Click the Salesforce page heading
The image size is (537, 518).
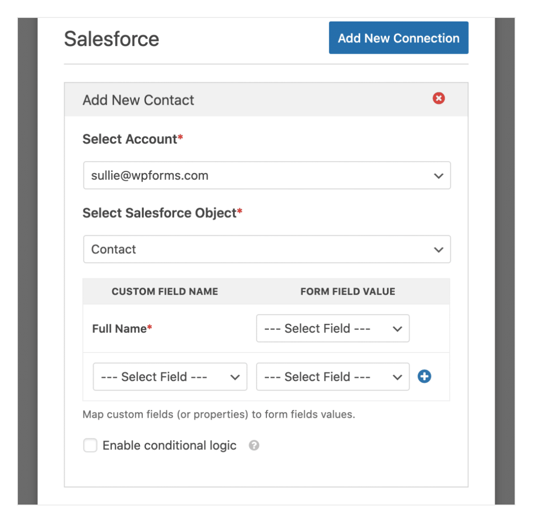[x=112, y=39]
